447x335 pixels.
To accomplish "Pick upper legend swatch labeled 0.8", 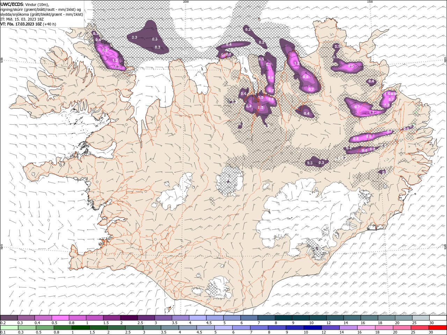I will [78, 318].
